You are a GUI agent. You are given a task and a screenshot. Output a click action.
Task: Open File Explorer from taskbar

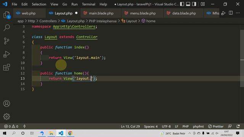(x=51, y=133)
